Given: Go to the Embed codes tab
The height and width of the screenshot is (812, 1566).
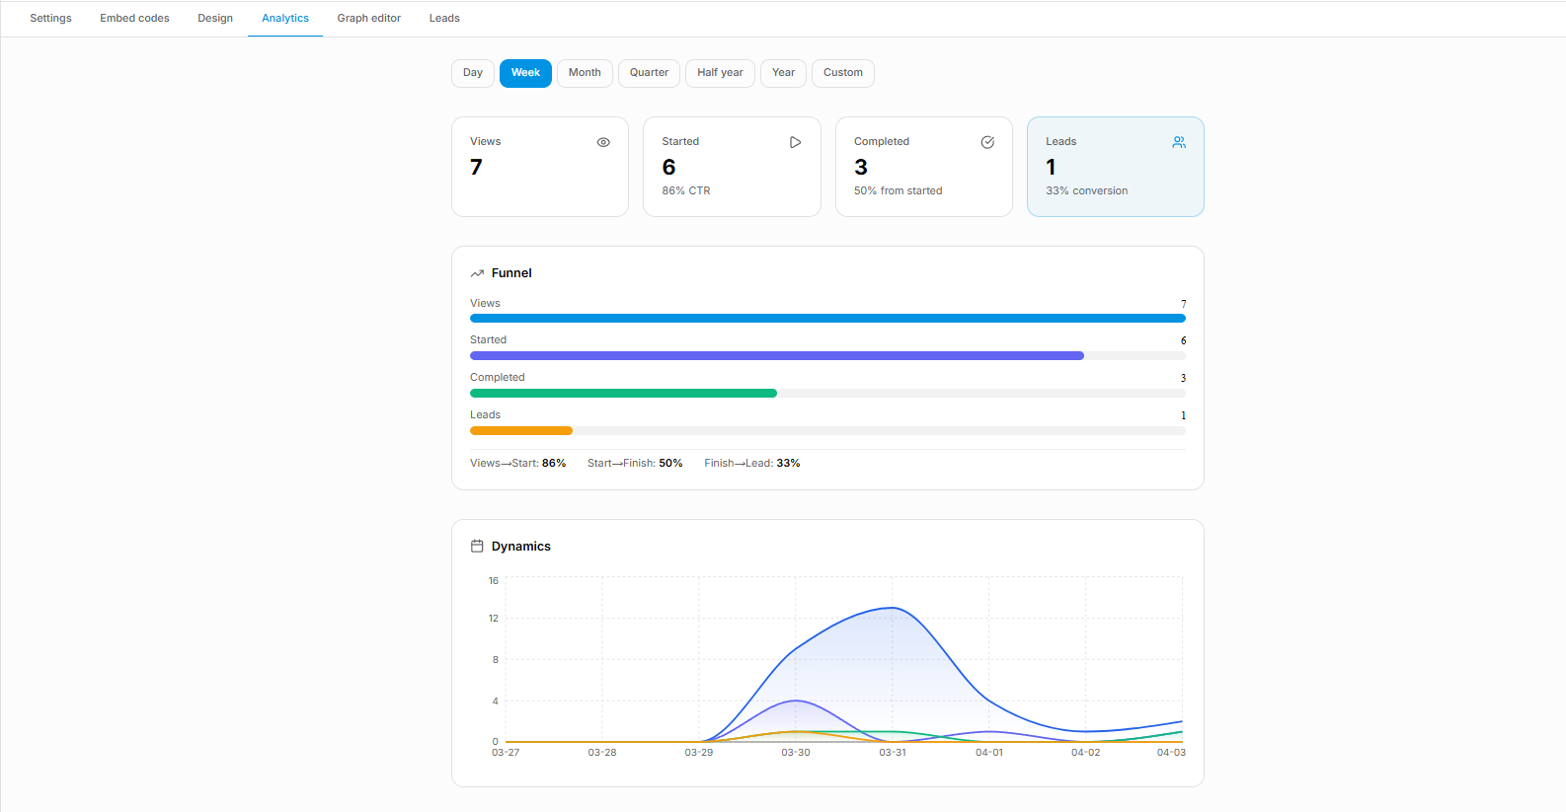Looking at the screenshot, I should [x=134, y=18].
